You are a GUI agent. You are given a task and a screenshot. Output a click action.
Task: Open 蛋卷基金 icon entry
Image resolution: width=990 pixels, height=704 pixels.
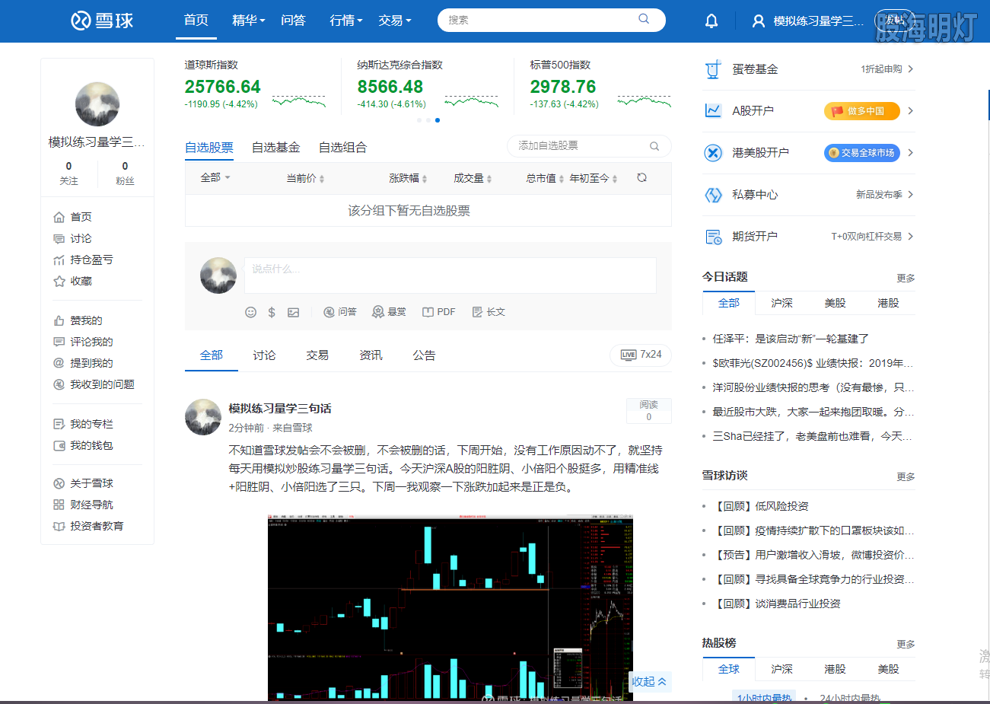click(713, 69)
